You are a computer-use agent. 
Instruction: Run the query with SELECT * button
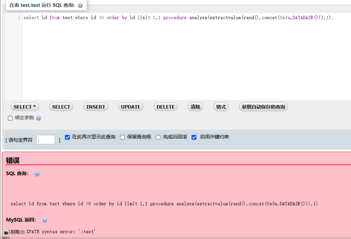[x=25, y=107]
